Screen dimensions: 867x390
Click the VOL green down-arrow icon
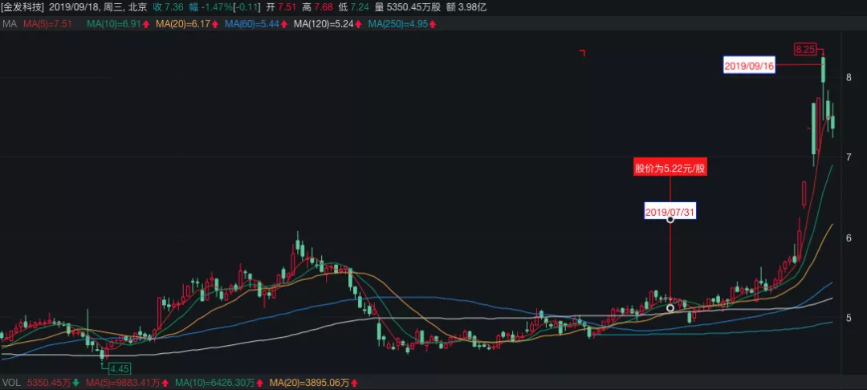75,382
